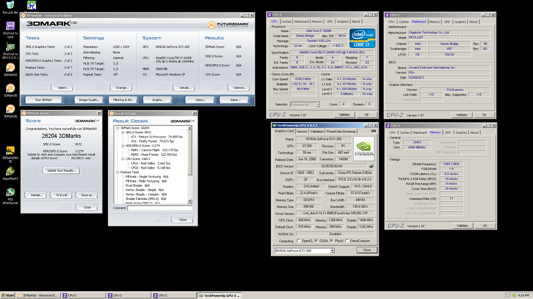The width and height of the screenshot is (533, 299).
Task: Click the To Excel button
Action: 62,195
